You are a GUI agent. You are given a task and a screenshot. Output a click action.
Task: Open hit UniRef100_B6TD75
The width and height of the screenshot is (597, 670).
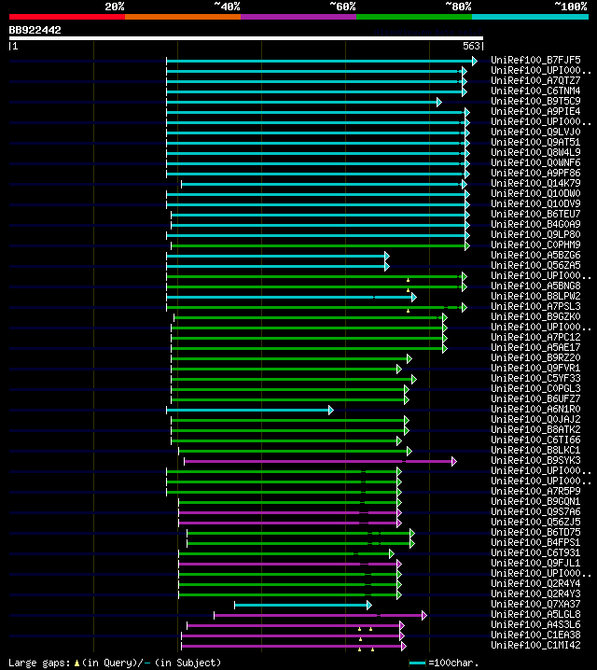pyautogui.click(x=535, y=532)
